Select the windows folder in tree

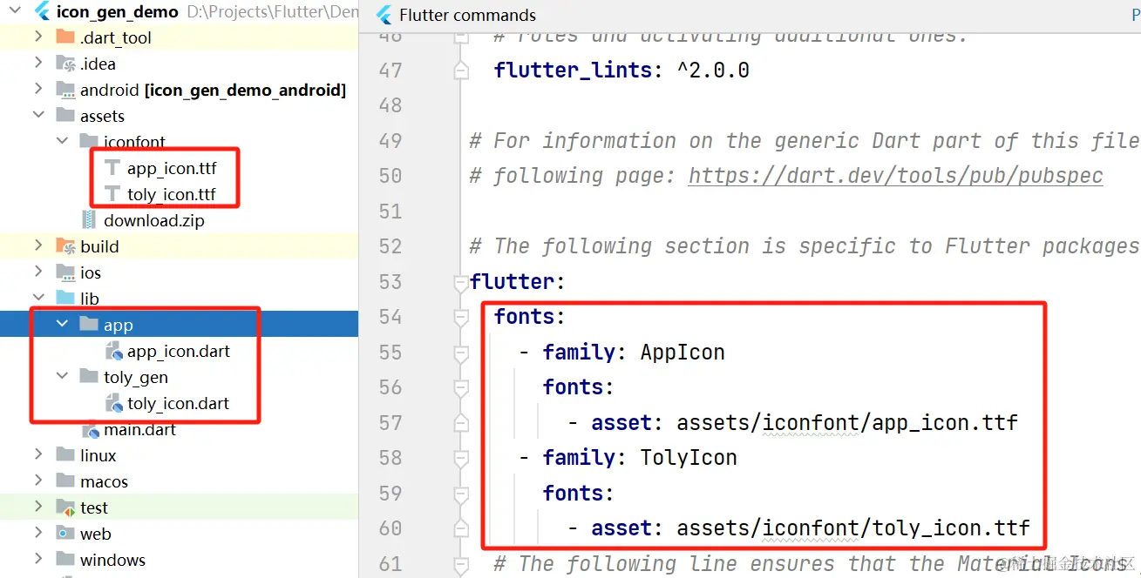pyautogui.click(x=112, y=560)
